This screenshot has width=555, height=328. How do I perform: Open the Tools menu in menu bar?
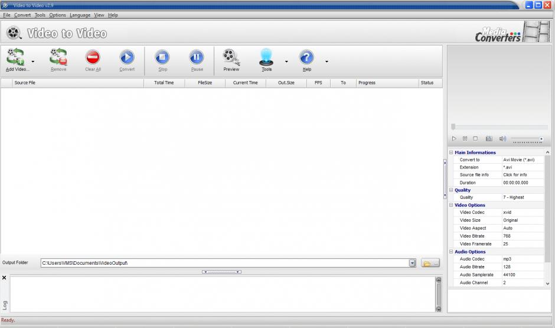pos(40,15)
